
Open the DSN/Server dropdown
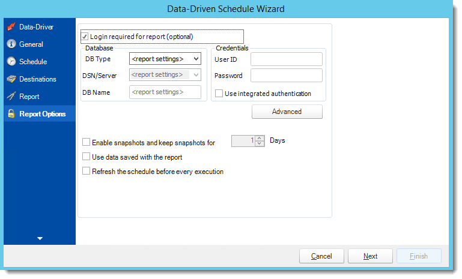(165, 75)
